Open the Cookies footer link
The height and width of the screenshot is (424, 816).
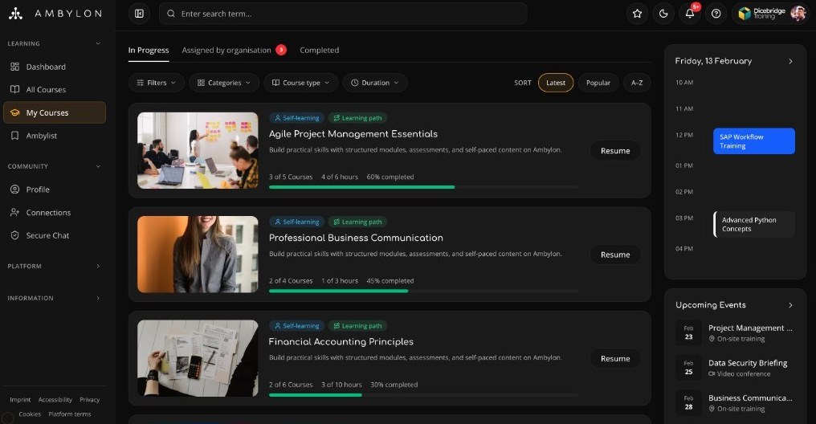30,414
